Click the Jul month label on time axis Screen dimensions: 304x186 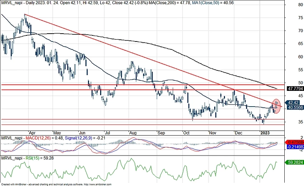point(107,133)
